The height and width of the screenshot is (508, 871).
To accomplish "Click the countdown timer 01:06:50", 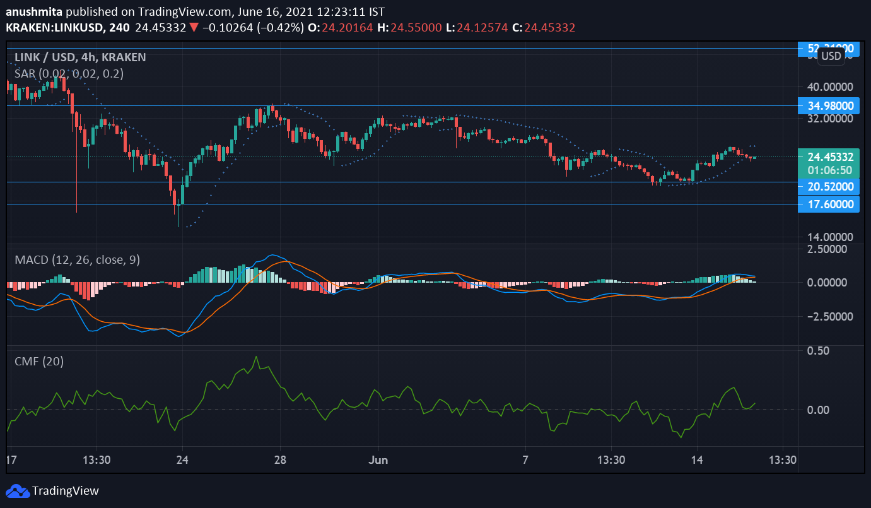I will click(829, 170).
